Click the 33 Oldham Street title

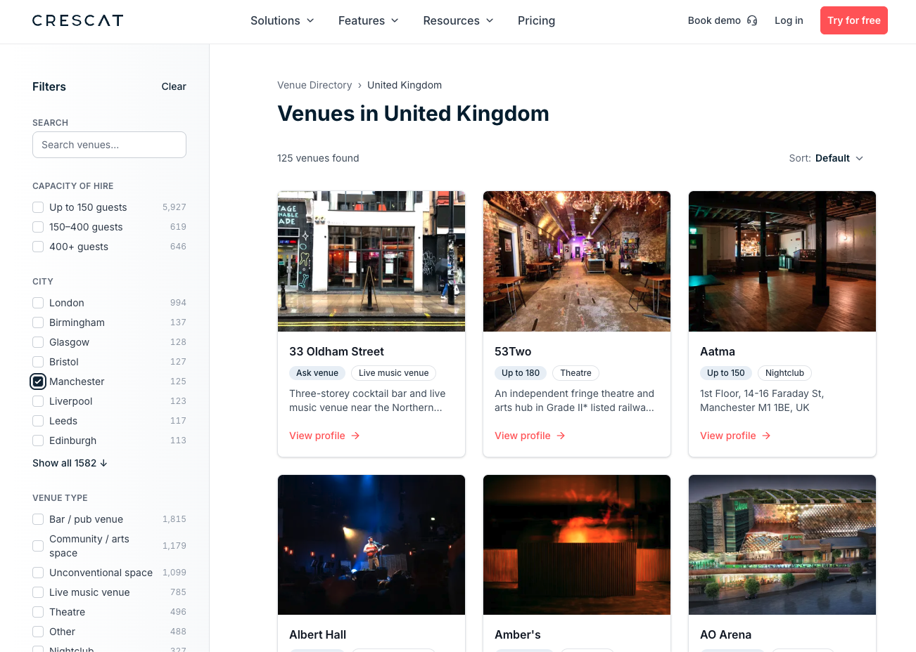336,351
